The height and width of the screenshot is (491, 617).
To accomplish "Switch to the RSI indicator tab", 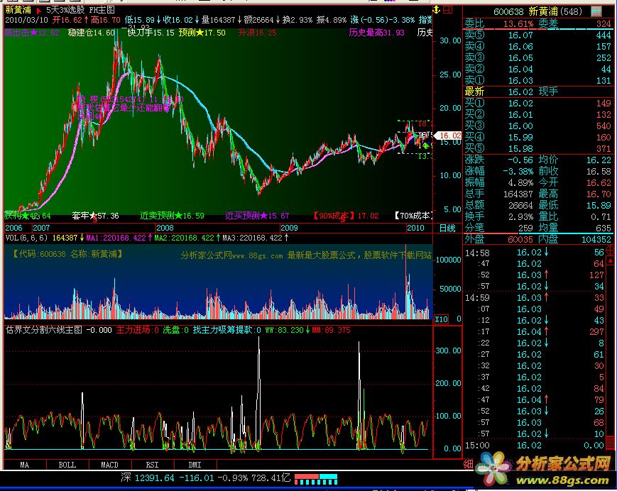I will coord(152,465).
